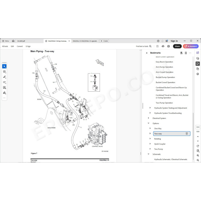Open more tools ellipsis in quick toolbar

pos(4,98)
